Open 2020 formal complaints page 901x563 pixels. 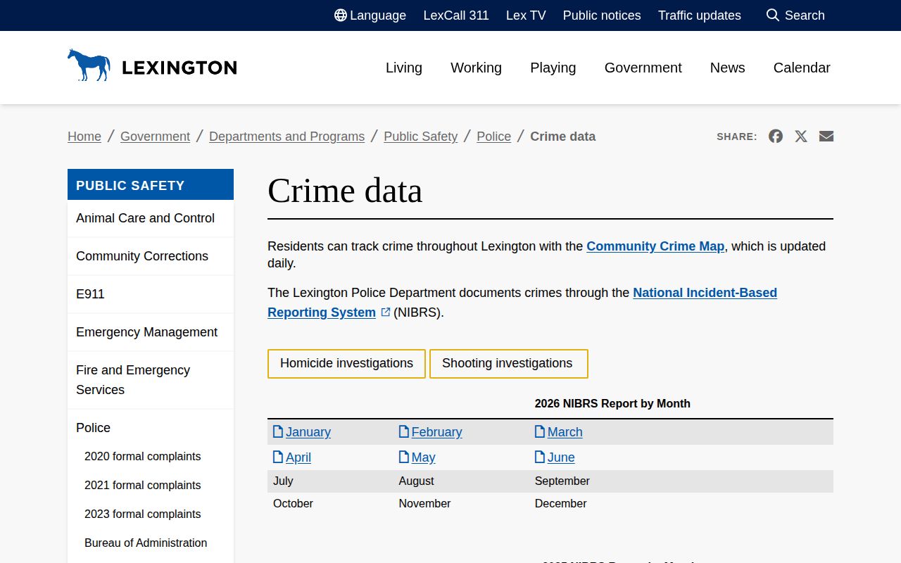point(143,456)
